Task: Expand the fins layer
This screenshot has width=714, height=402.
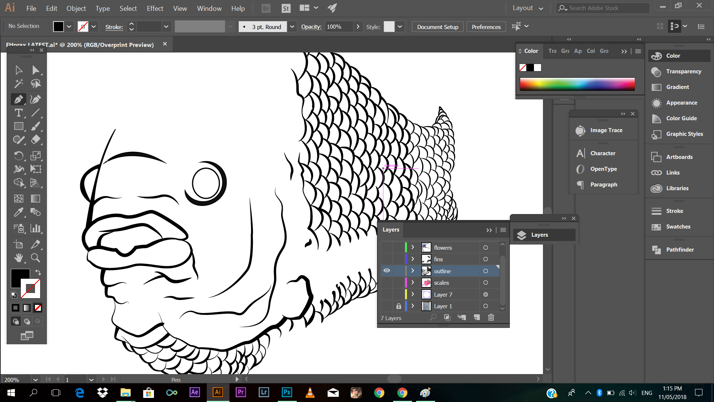Action: [x=412, y=259]
